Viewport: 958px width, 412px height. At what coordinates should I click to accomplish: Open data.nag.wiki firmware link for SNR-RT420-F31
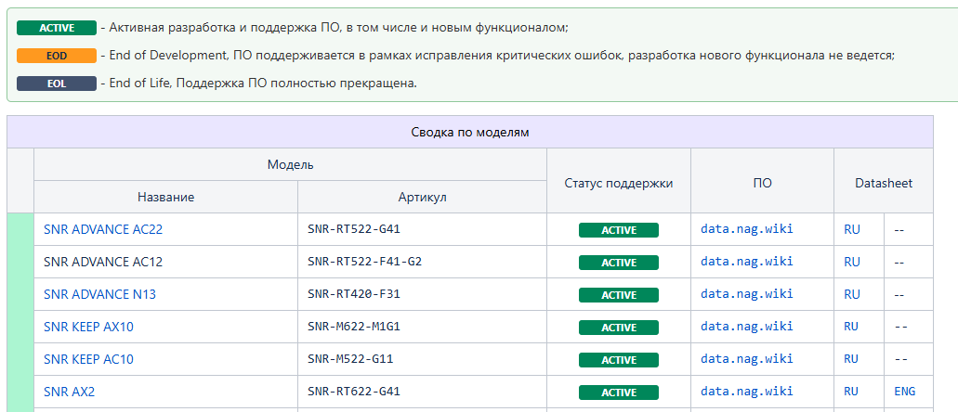tap(746, 294)
